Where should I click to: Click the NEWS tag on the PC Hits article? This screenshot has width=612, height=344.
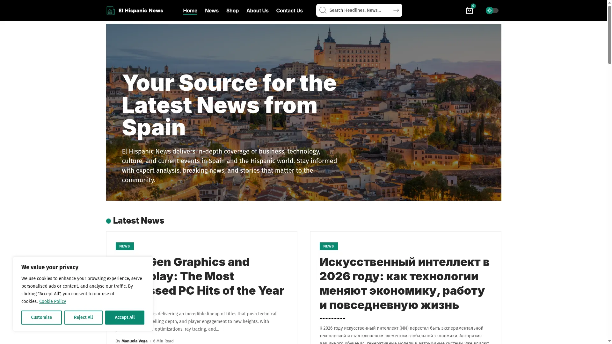point(125,246)
